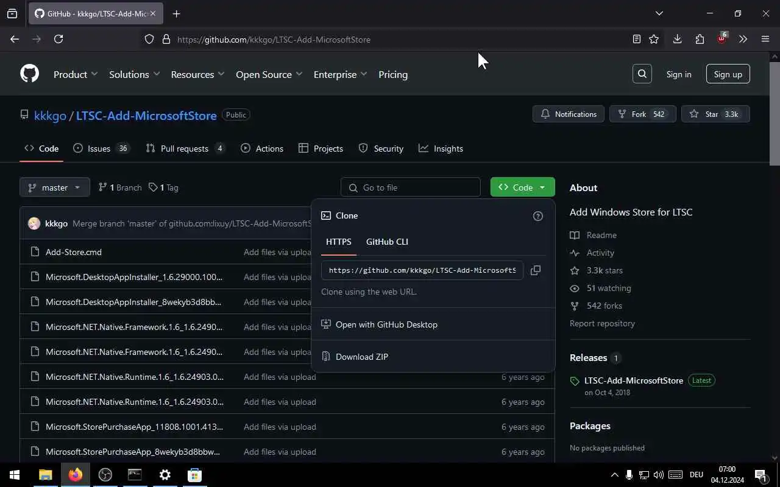The width and height of the screenshot is (780, 487).
Task: Open the Security tab
Action: tap(381, 149)
